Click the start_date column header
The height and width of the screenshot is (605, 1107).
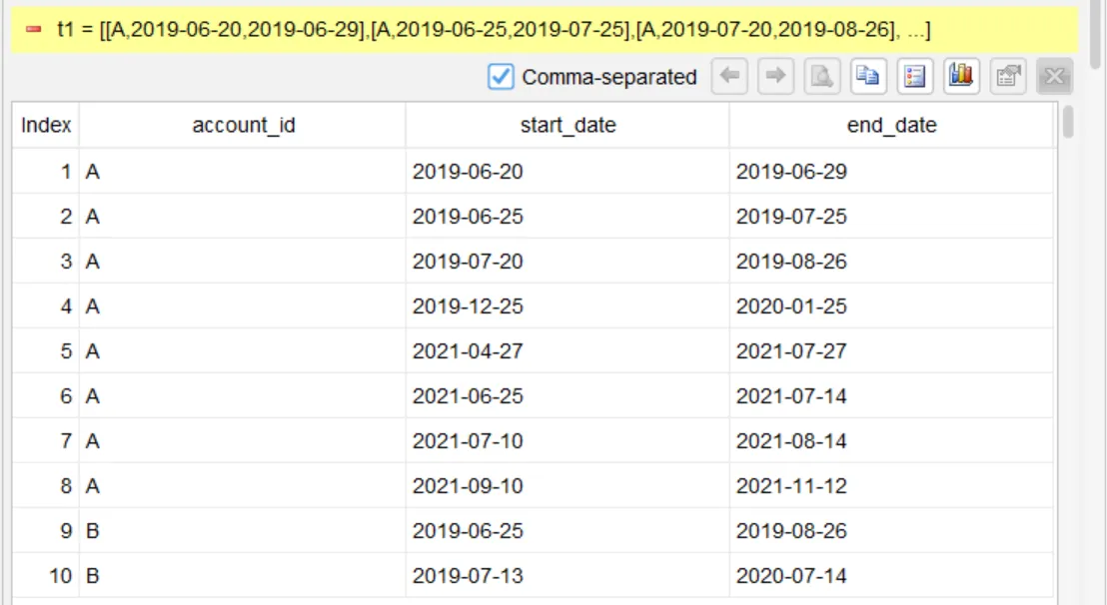567,125
